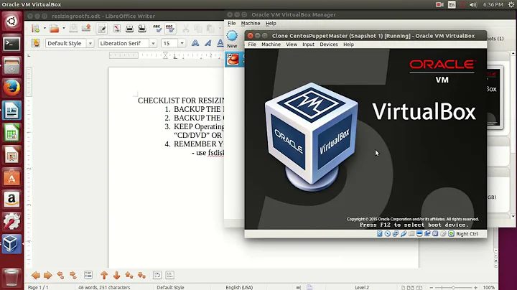The height and width of the screenshot is (290, 517).
Task: Click the Email document icon in Writer
Action: coord(86,29)
